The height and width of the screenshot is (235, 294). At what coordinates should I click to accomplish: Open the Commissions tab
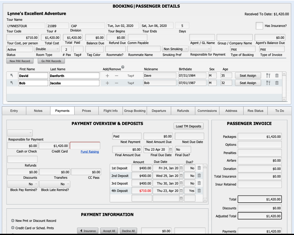pyautogui.click(x=207, y=111)
